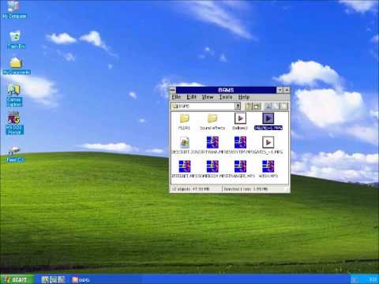Open the Help menu
The image size is (379, 284).
(x=244, y=97)
